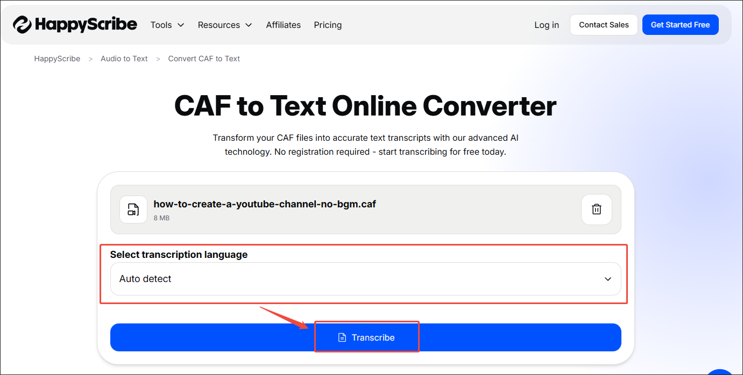The width and height of the screenshot is (743, 375).
Task: Click the chevron next to Resources
Action: tap(248, 25)
